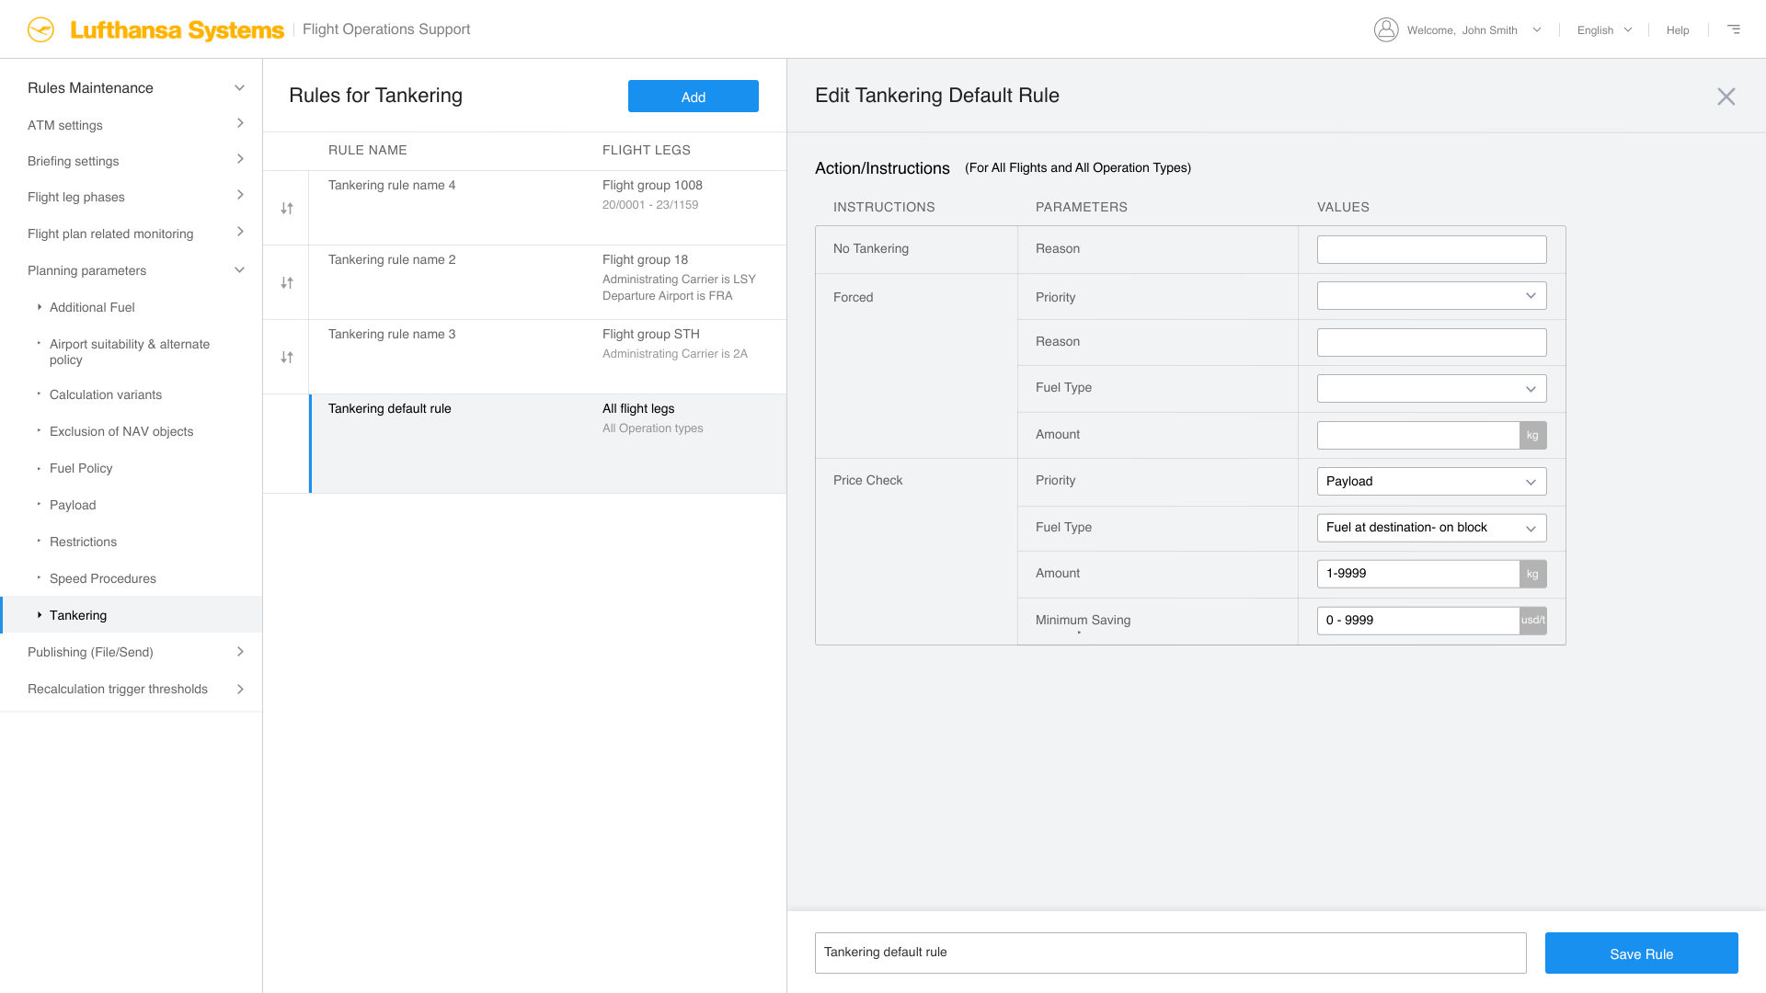
Task: Click the Price Check Amount field showing 1-9999
Action: point(1418,574)
